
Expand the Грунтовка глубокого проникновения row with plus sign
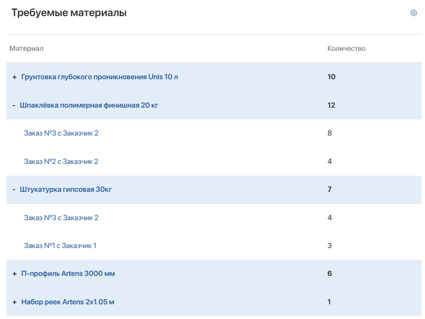15,77
